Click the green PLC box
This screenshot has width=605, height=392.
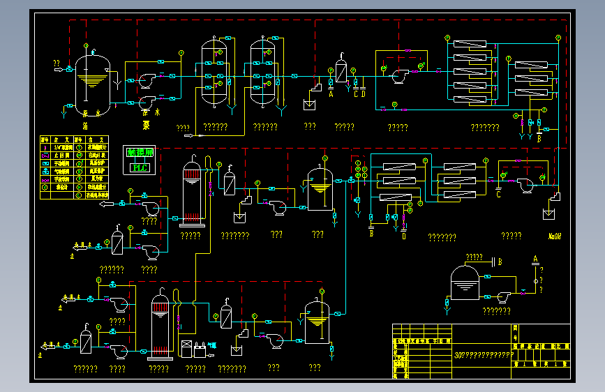(140, 168)
